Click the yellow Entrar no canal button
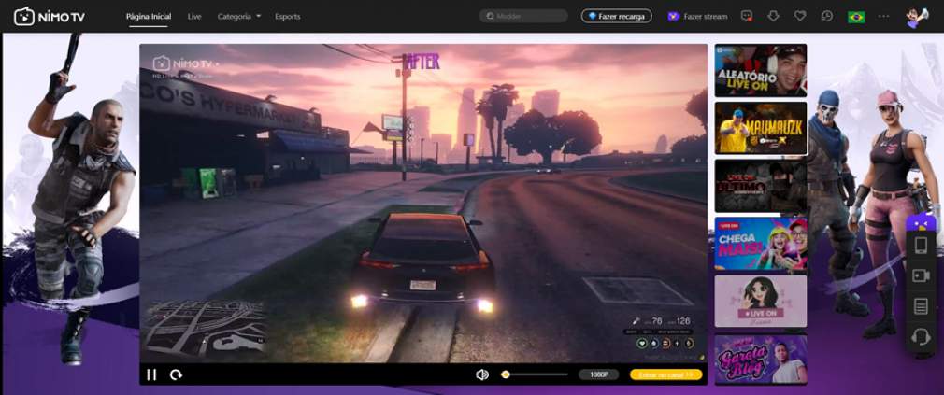 665,374
